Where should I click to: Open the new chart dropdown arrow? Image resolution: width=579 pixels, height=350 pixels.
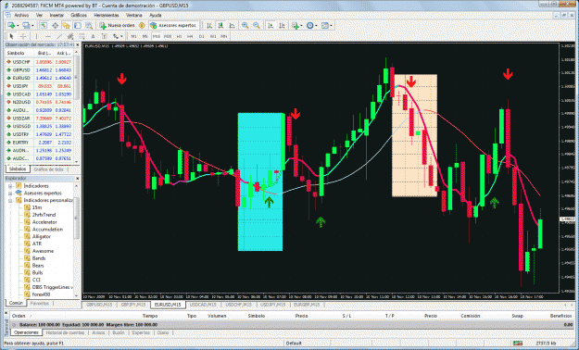[x=18, y=26]
